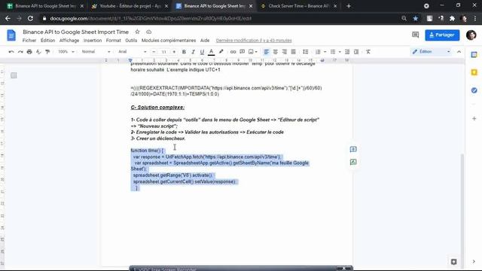The image size is (482, 271).
Task: Add a comment from the page margin icon
Action: (353, 149)
